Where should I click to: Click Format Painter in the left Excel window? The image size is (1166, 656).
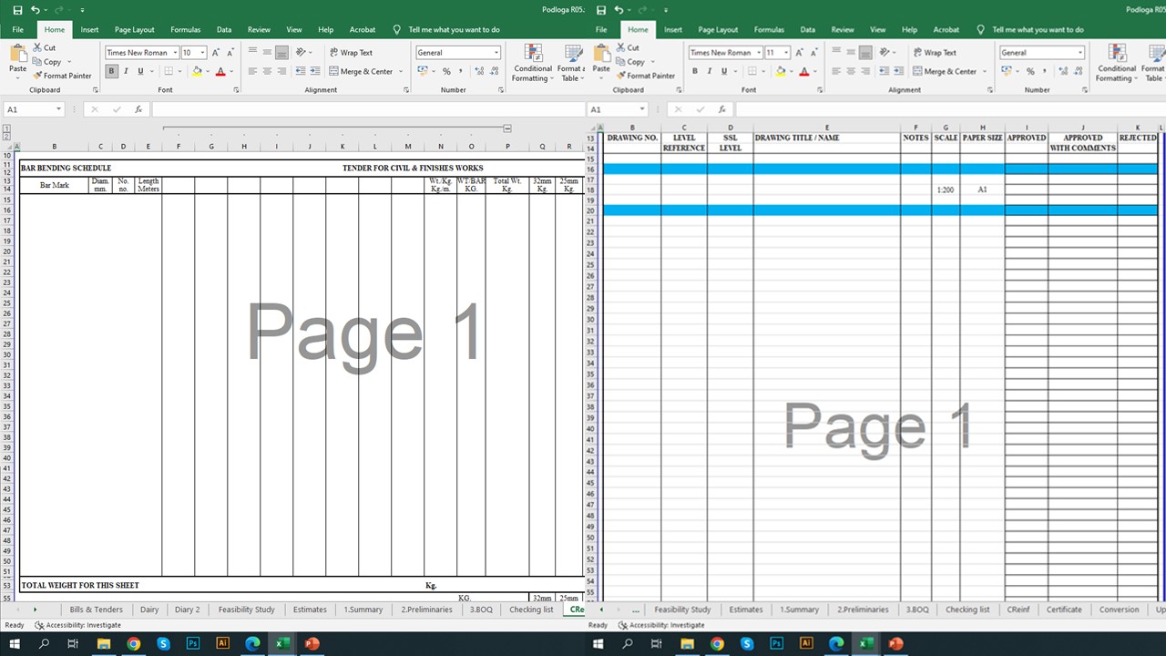[x=62, y=76]
